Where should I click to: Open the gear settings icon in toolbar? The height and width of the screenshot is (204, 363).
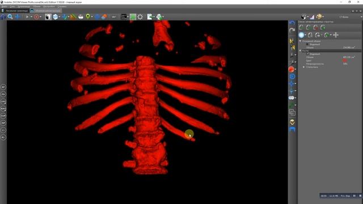click(x=140, y=16)
